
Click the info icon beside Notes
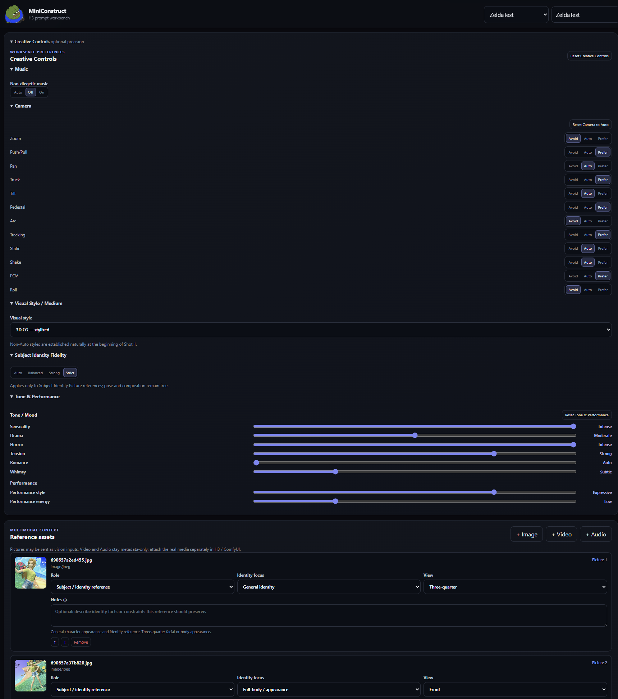click(65, 600)
